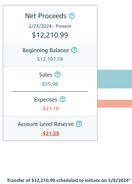Click the Beginning Balance help icon
Screen dimensions: 132x184
74,50
